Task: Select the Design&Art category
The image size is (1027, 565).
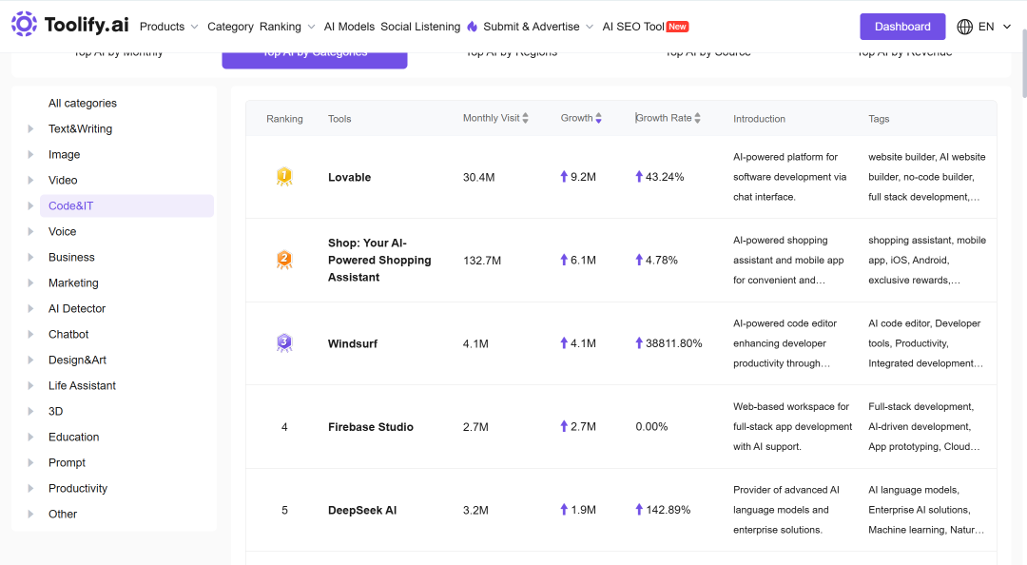Action: point(77,360)
